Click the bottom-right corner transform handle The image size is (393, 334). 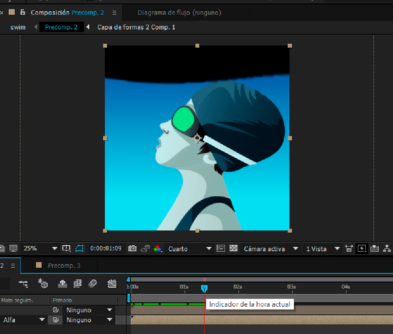290,230
